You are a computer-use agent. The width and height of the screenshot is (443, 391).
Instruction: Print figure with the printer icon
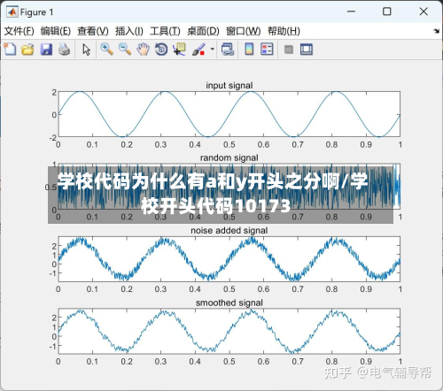click(x=64, y=50)
